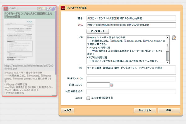Image resolution: width=186 pixels, height=124 pixels.
Task: Click the PDF icon in the PDFカードの編集 title
Action: pyautogui.click(x=63, y=8)
